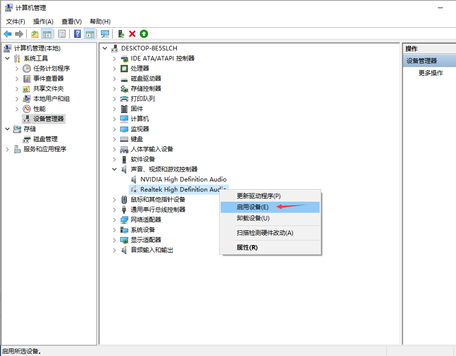This screenshot has height=356, width=456.
Task: Collapse the 存储 tree node
Action: tap(7, 129)
